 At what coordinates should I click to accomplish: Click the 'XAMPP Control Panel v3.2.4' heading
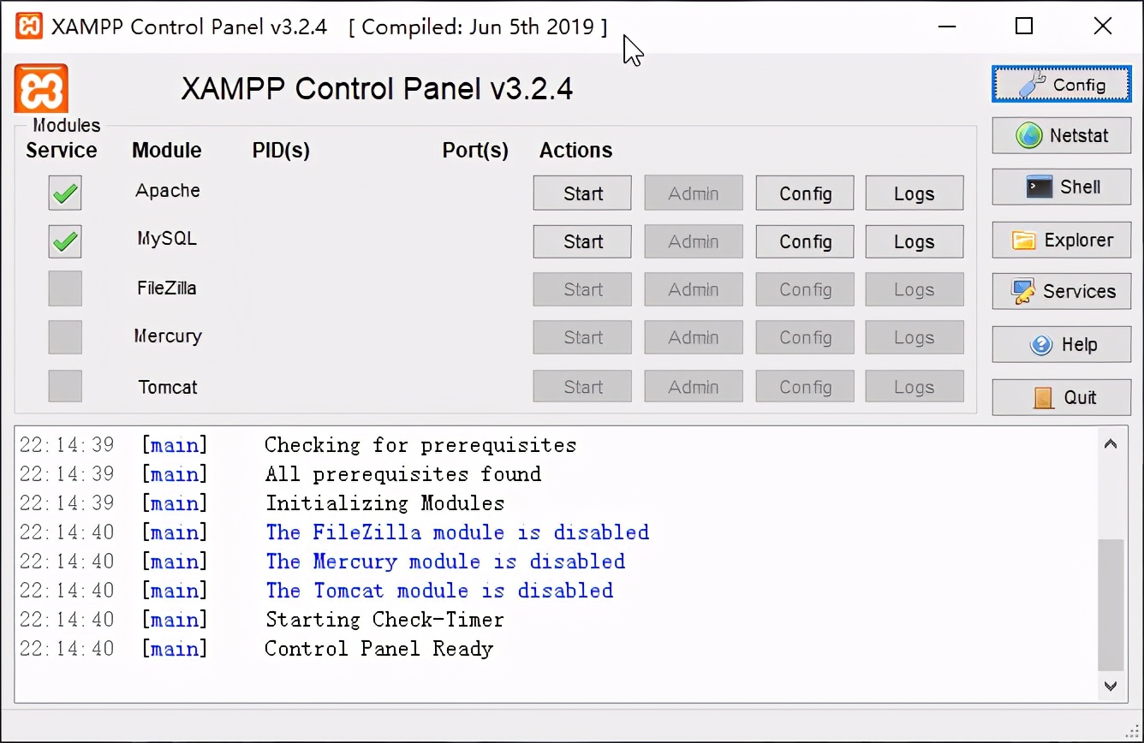click(x=377, y=88)
